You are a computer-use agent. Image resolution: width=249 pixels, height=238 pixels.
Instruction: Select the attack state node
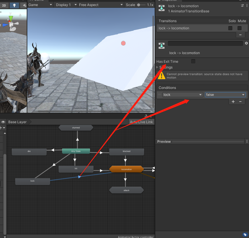point(127,190)
